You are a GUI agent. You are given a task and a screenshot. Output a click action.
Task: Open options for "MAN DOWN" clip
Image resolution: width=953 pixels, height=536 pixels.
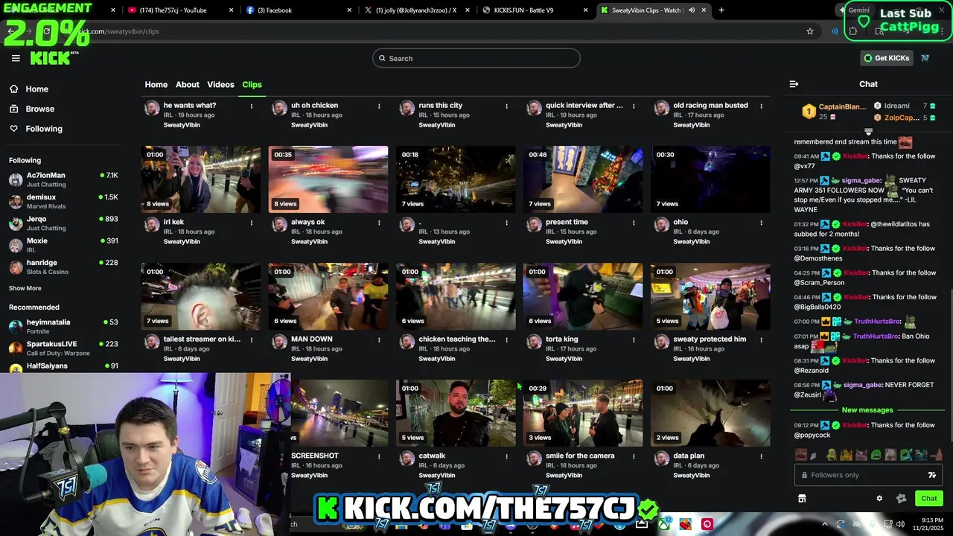pyautogui.click(x=379, y=339)
